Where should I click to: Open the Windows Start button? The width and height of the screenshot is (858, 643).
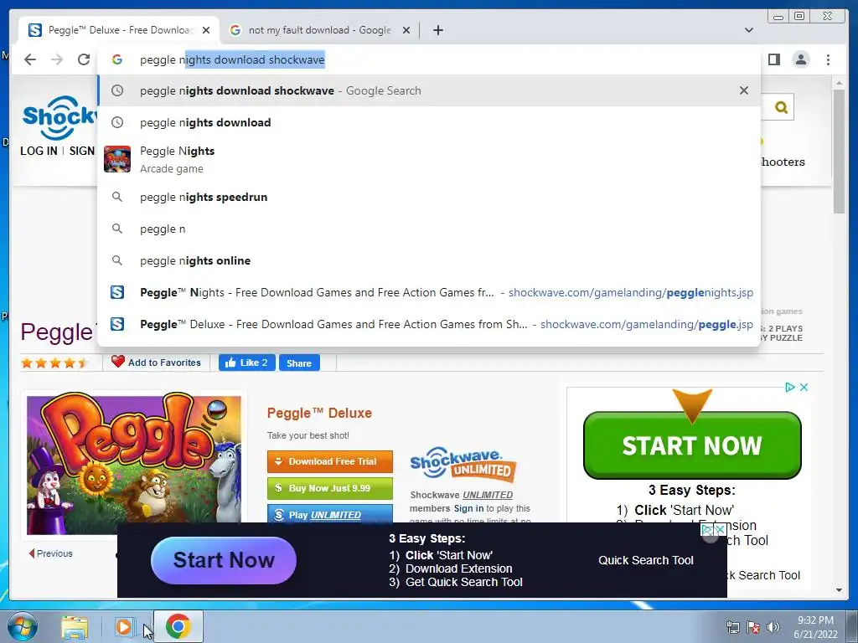click(22, 626)
